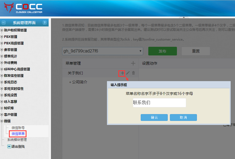Click the green 发布 publish button
The height and width of the screenshot is (159, 235).
point(162,51)
